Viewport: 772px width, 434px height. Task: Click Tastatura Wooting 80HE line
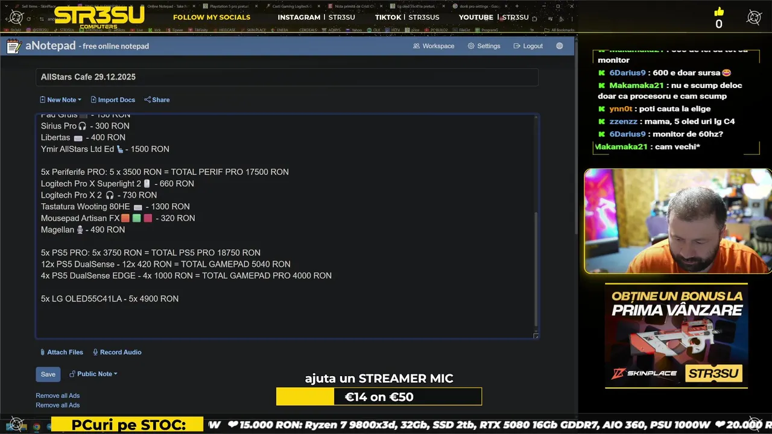pyautogui.click(x=115, y=207)
